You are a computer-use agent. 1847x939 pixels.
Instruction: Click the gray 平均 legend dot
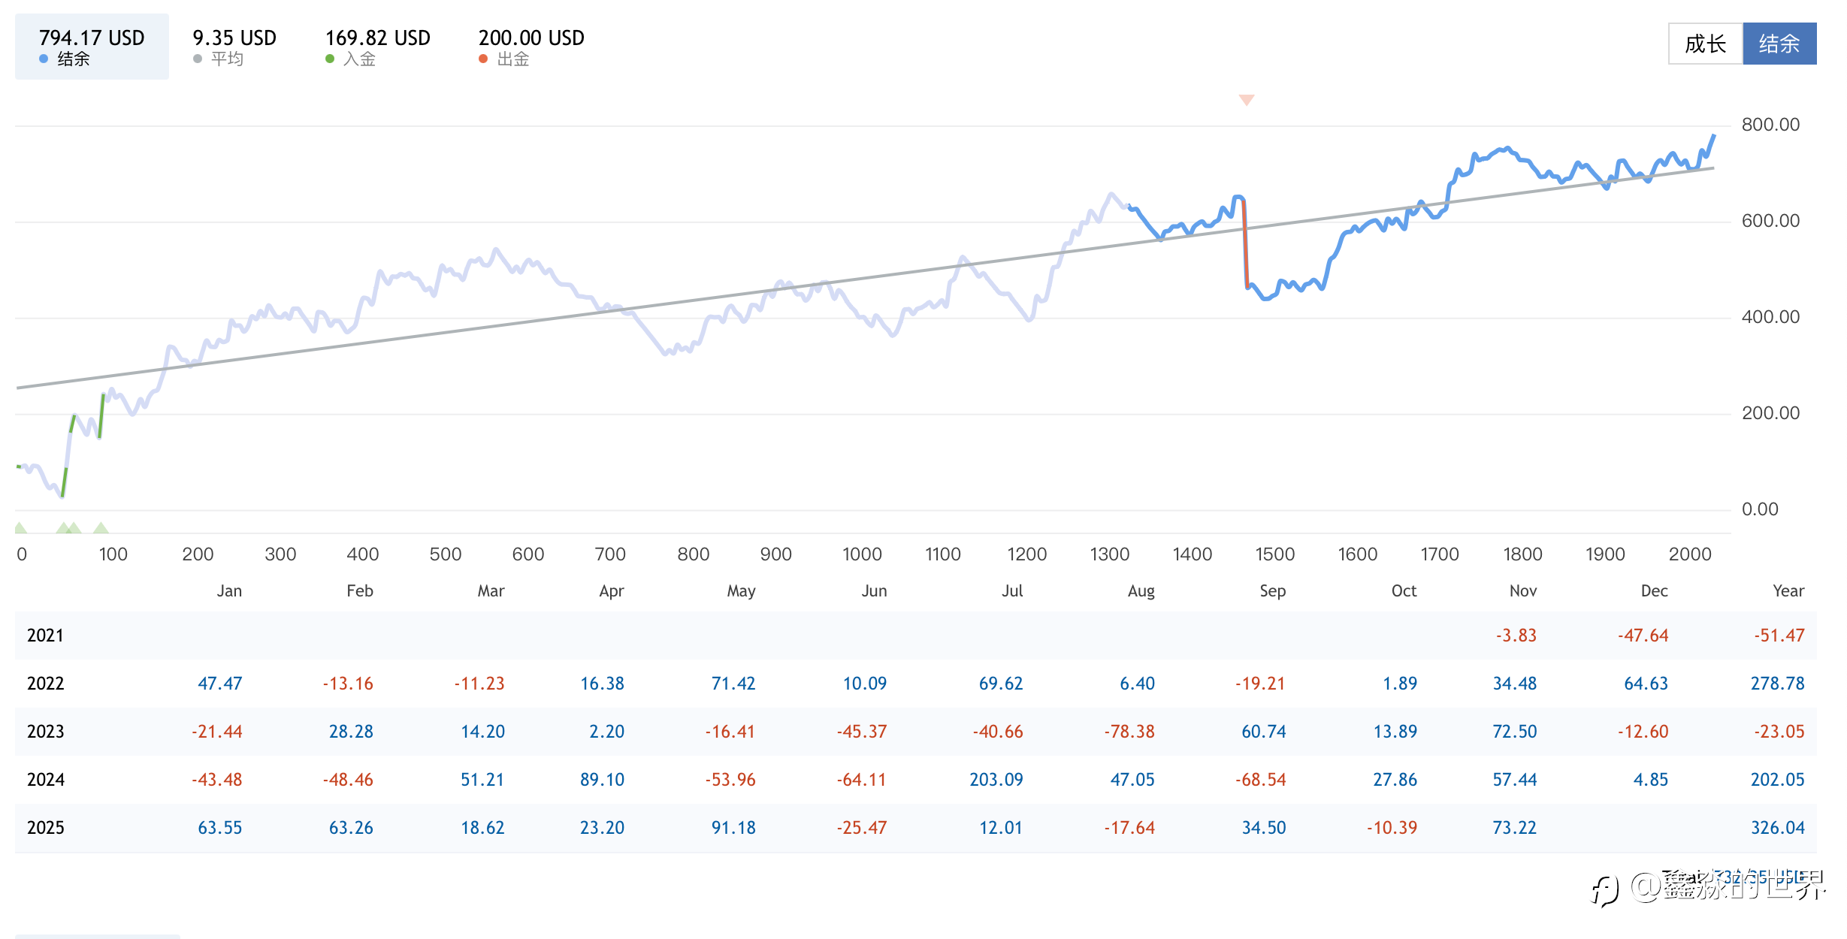point(198,59)
